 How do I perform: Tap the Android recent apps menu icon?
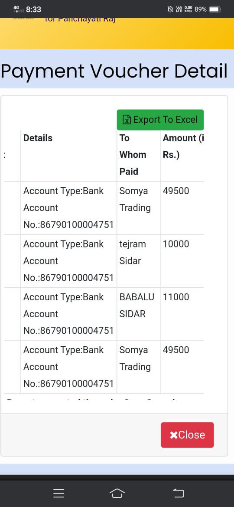tap(59, 493)
